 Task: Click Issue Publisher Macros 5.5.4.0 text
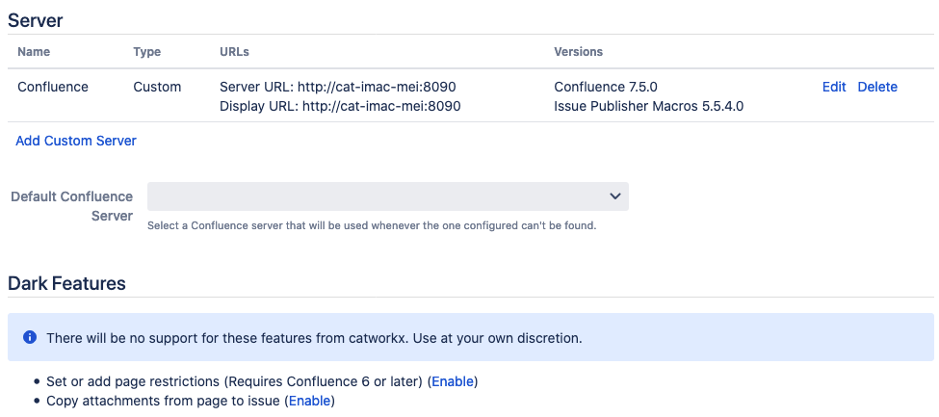[648, 107]
